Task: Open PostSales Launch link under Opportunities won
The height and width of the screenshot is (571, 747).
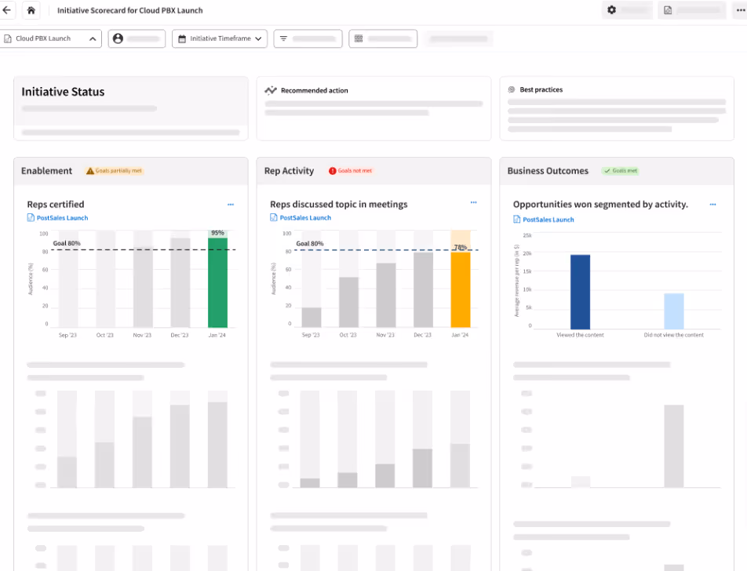Action: pos(544,220)
